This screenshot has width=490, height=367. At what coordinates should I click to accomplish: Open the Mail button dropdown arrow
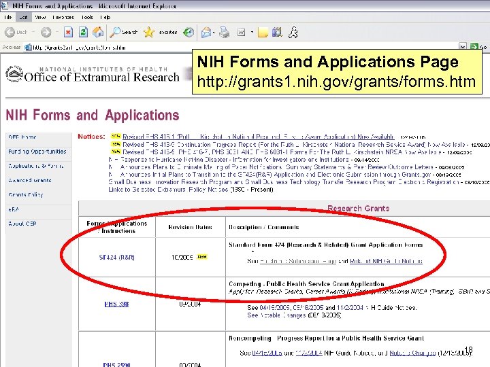coord(214,33)
